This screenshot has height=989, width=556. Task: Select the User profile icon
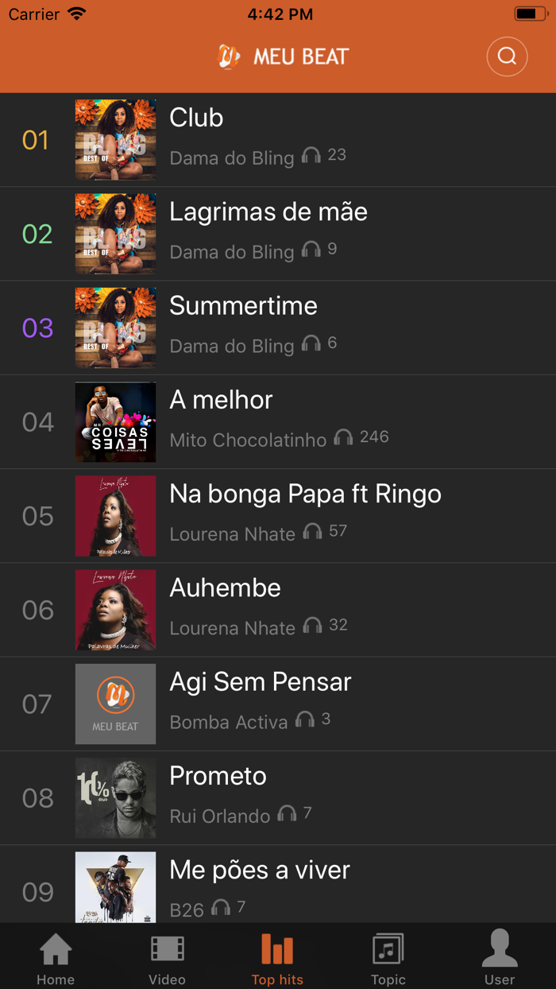[500, 948]
